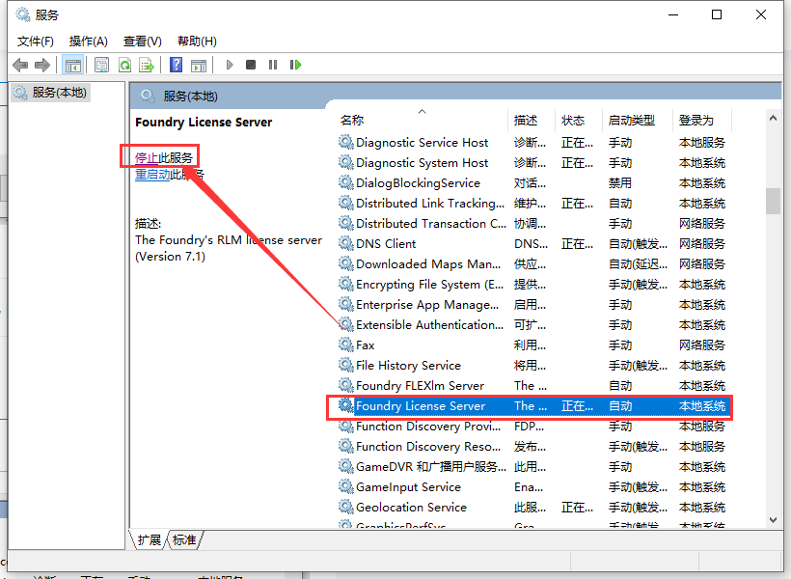Click the Forward arrow in the toolbar

click(41, 65)
